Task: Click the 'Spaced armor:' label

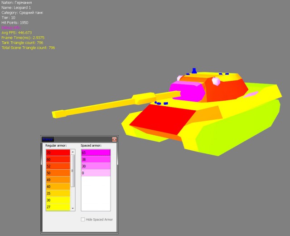Action: pos(91,145)
